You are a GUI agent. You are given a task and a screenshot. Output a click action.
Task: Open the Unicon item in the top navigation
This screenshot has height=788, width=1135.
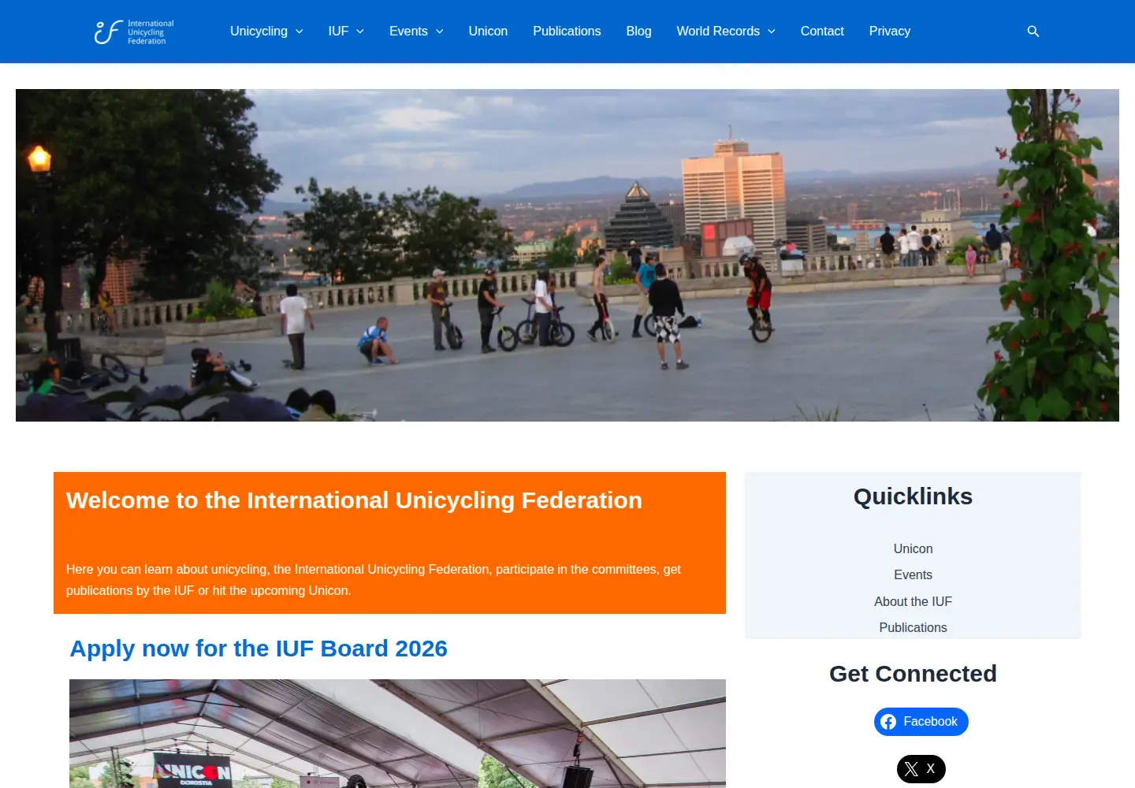(488, 32)
